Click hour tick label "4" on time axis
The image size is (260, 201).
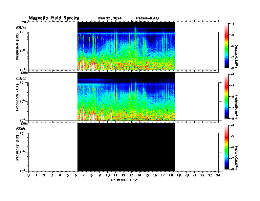60,175
